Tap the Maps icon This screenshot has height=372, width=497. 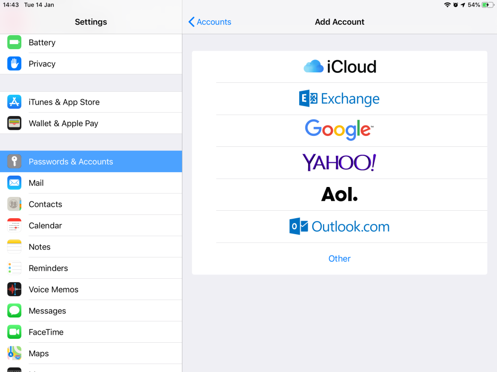14,353
